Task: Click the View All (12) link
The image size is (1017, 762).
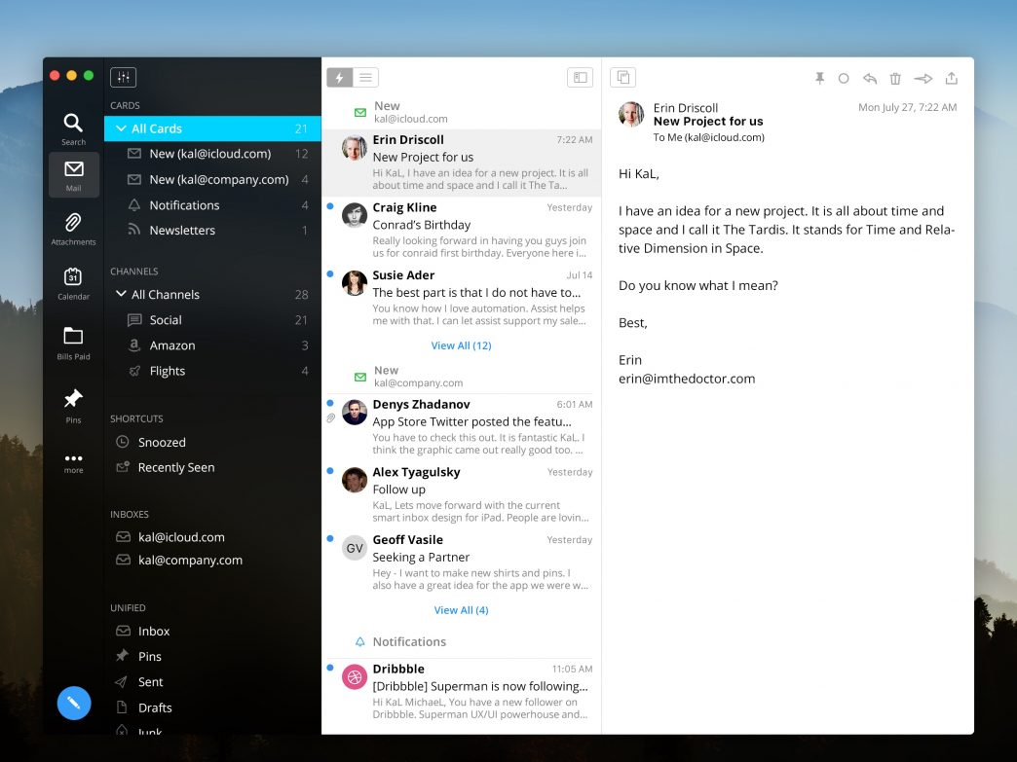Action: point(461,345)
